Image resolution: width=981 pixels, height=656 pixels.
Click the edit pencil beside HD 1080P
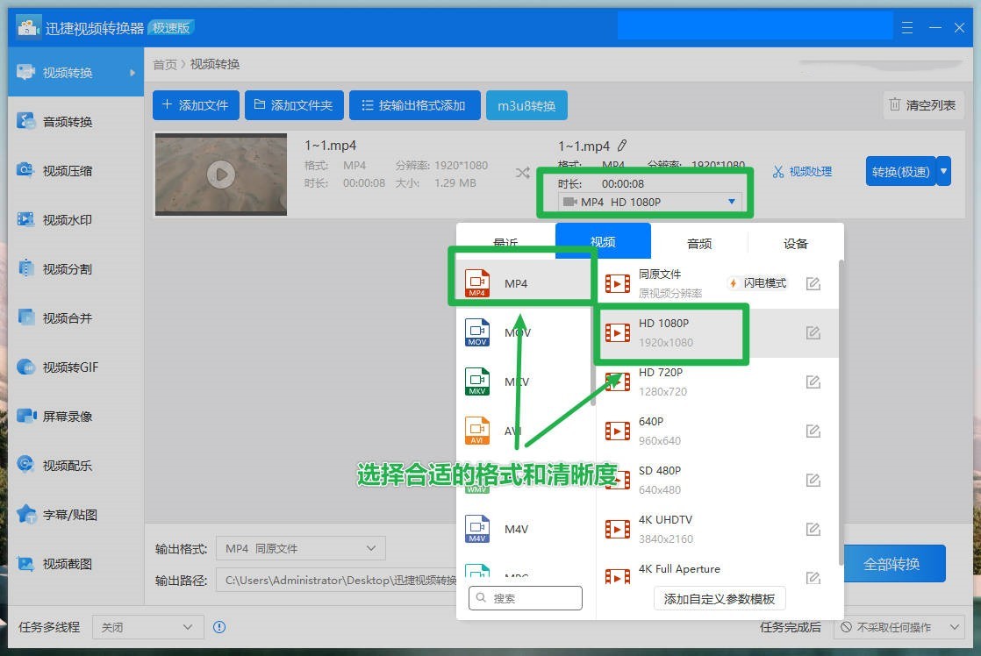tap(813, 333)
